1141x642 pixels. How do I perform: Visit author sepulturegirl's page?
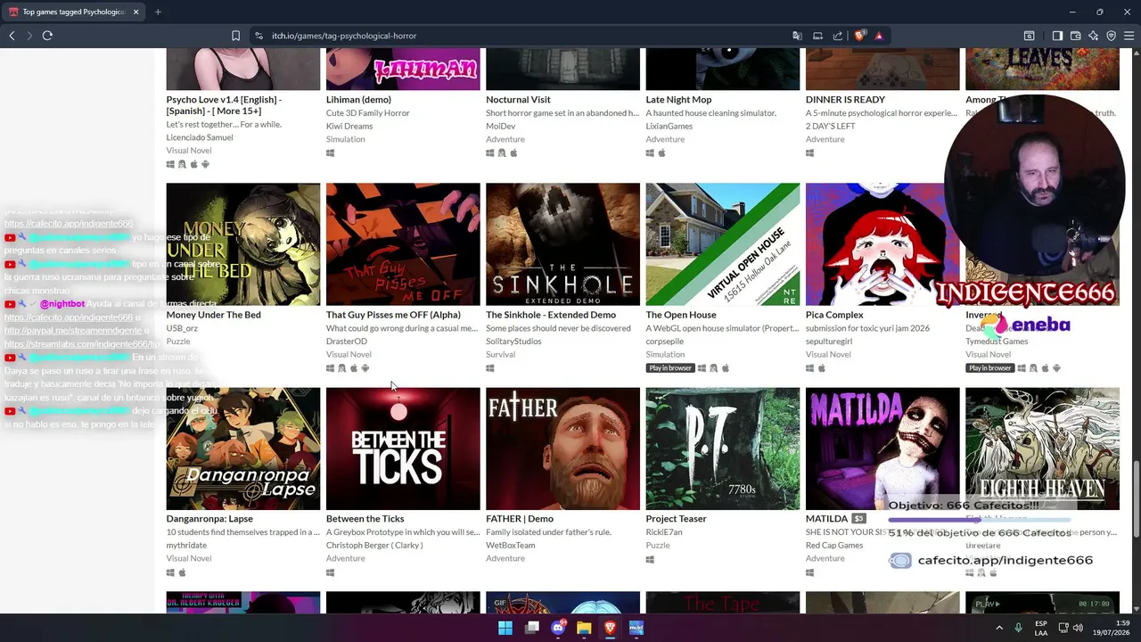(x=831, y=342)
